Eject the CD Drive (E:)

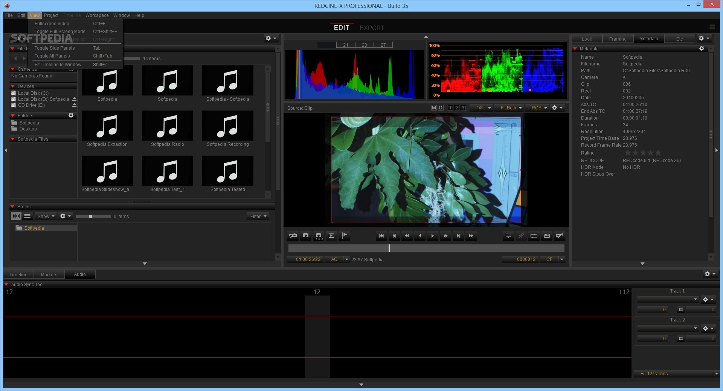(x=74, y=105)
